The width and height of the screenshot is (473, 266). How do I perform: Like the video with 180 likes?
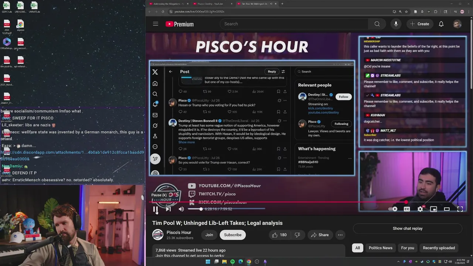click(x=279, y=235)
